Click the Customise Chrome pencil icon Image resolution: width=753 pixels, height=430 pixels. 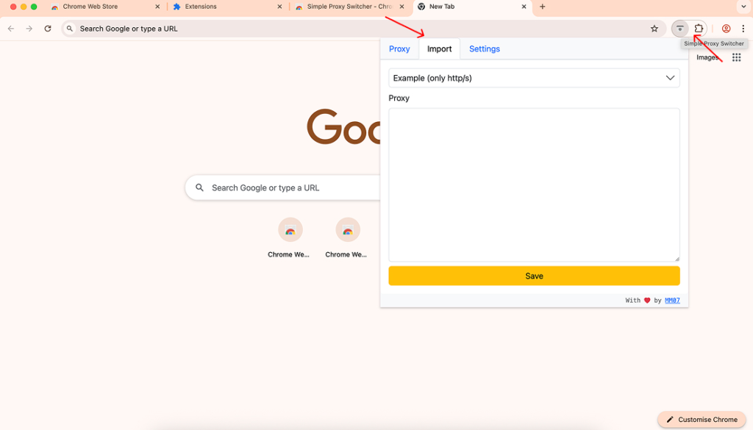[x=670, y=419]
